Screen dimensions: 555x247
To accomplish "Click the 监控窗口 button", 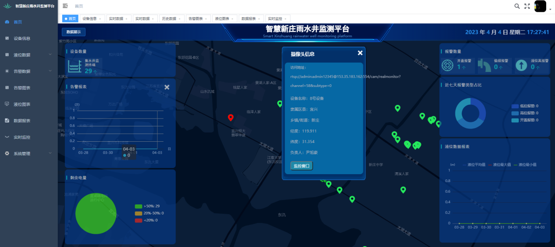I will 301,166.
